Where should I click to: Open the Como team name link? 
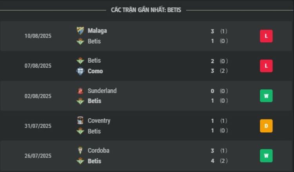pos(95,71)
